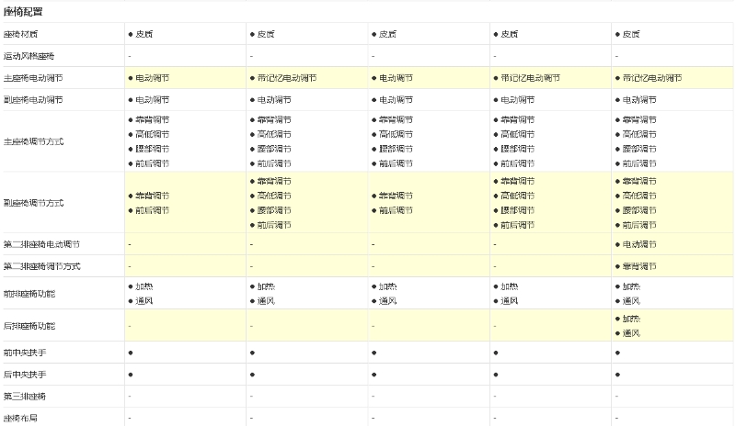Select first-column 前后调节 in 副座椅调节方式 row
This screenshot has height=426, width=736.
point(152,210)
